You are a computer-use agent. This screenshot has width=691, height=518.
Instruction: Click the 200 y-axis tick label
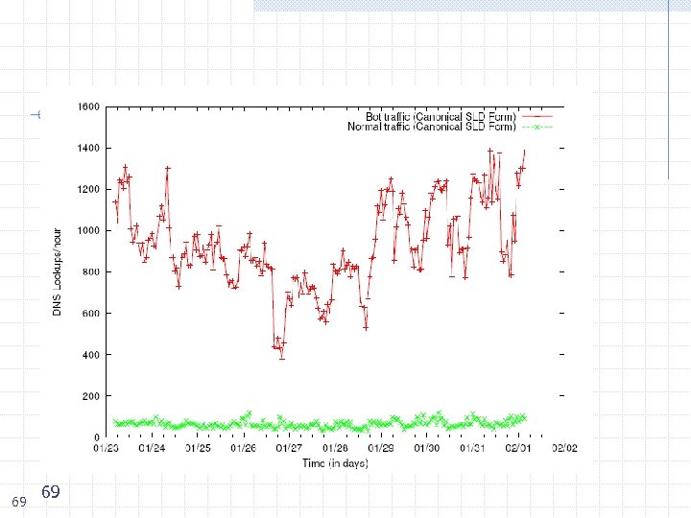click(91, 396)
